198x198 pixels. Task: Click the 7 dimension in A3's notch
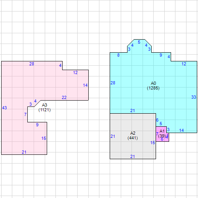[25, 114]
